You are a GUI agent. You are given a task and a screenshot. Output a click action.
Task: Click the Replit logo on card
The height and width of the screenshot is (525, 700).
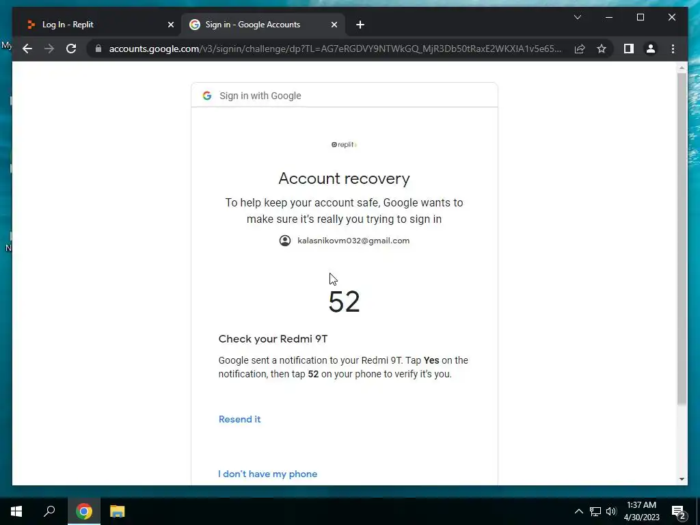pos(345,145)
